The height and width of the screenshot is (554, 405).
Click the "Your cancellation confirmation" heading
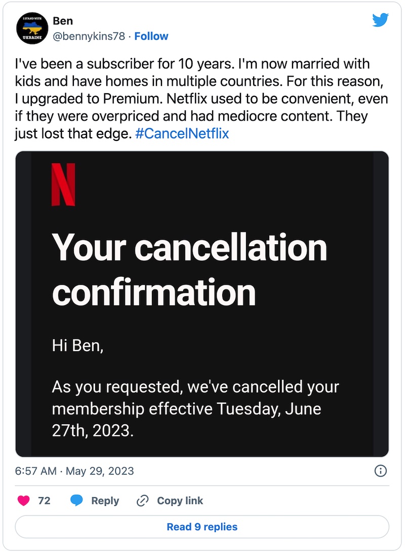pyautogui.click(x=189, y=270)
